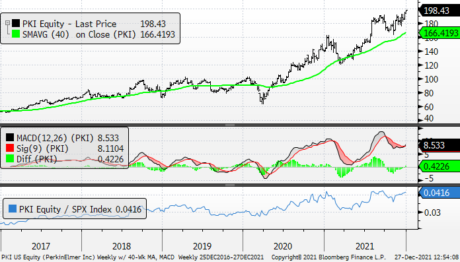The width and height of the screenshot is (460, 262).
Task: Click the 180 price axis label
Action: tap(431, 24)
